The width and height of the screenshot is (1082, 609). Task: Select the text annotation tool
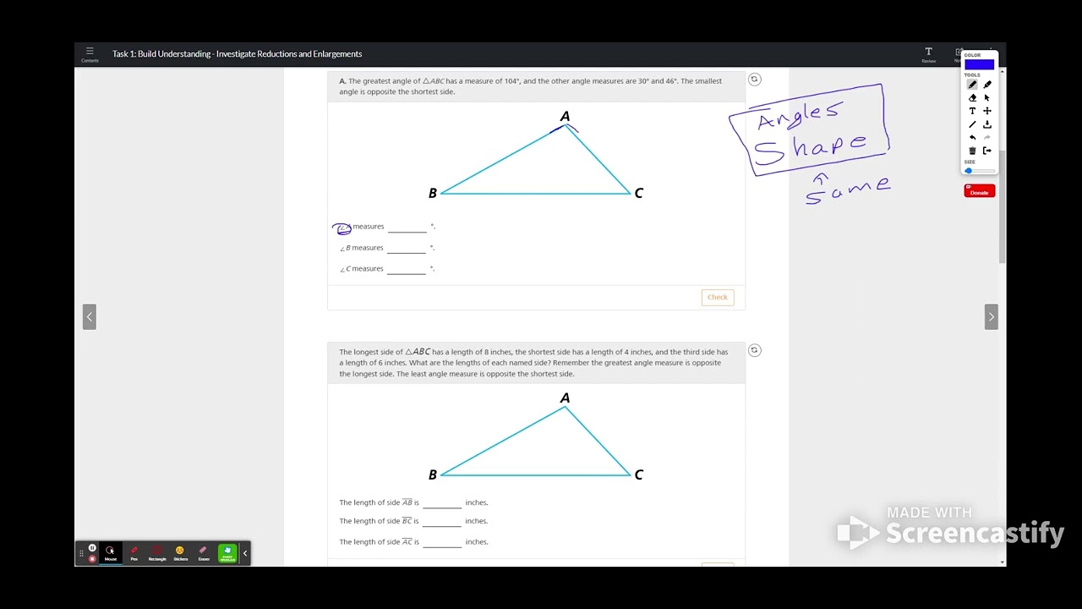point(972,111)
